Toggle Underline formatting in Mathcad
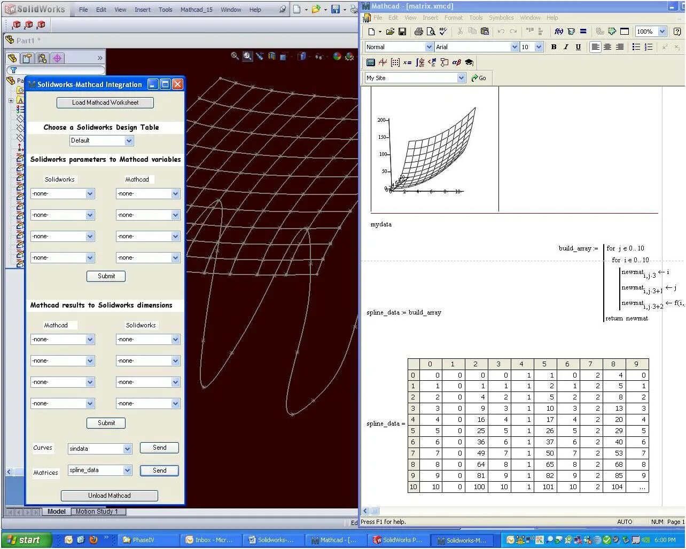 (578, 47)
